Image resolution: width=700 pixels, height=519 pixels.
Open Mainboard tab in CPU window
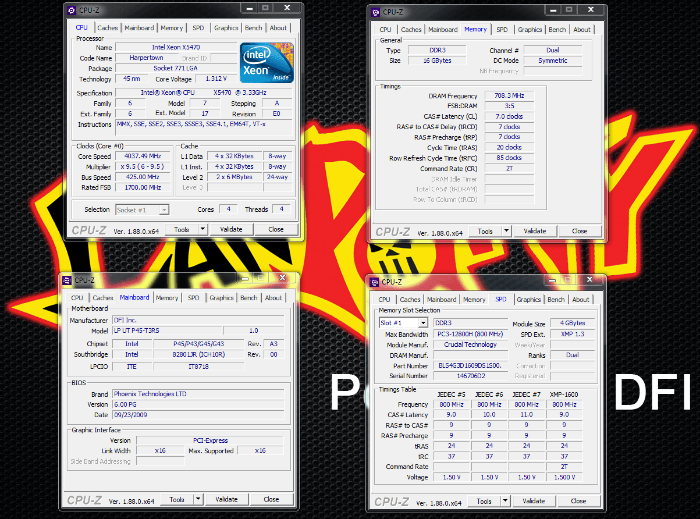coord(140,27)
